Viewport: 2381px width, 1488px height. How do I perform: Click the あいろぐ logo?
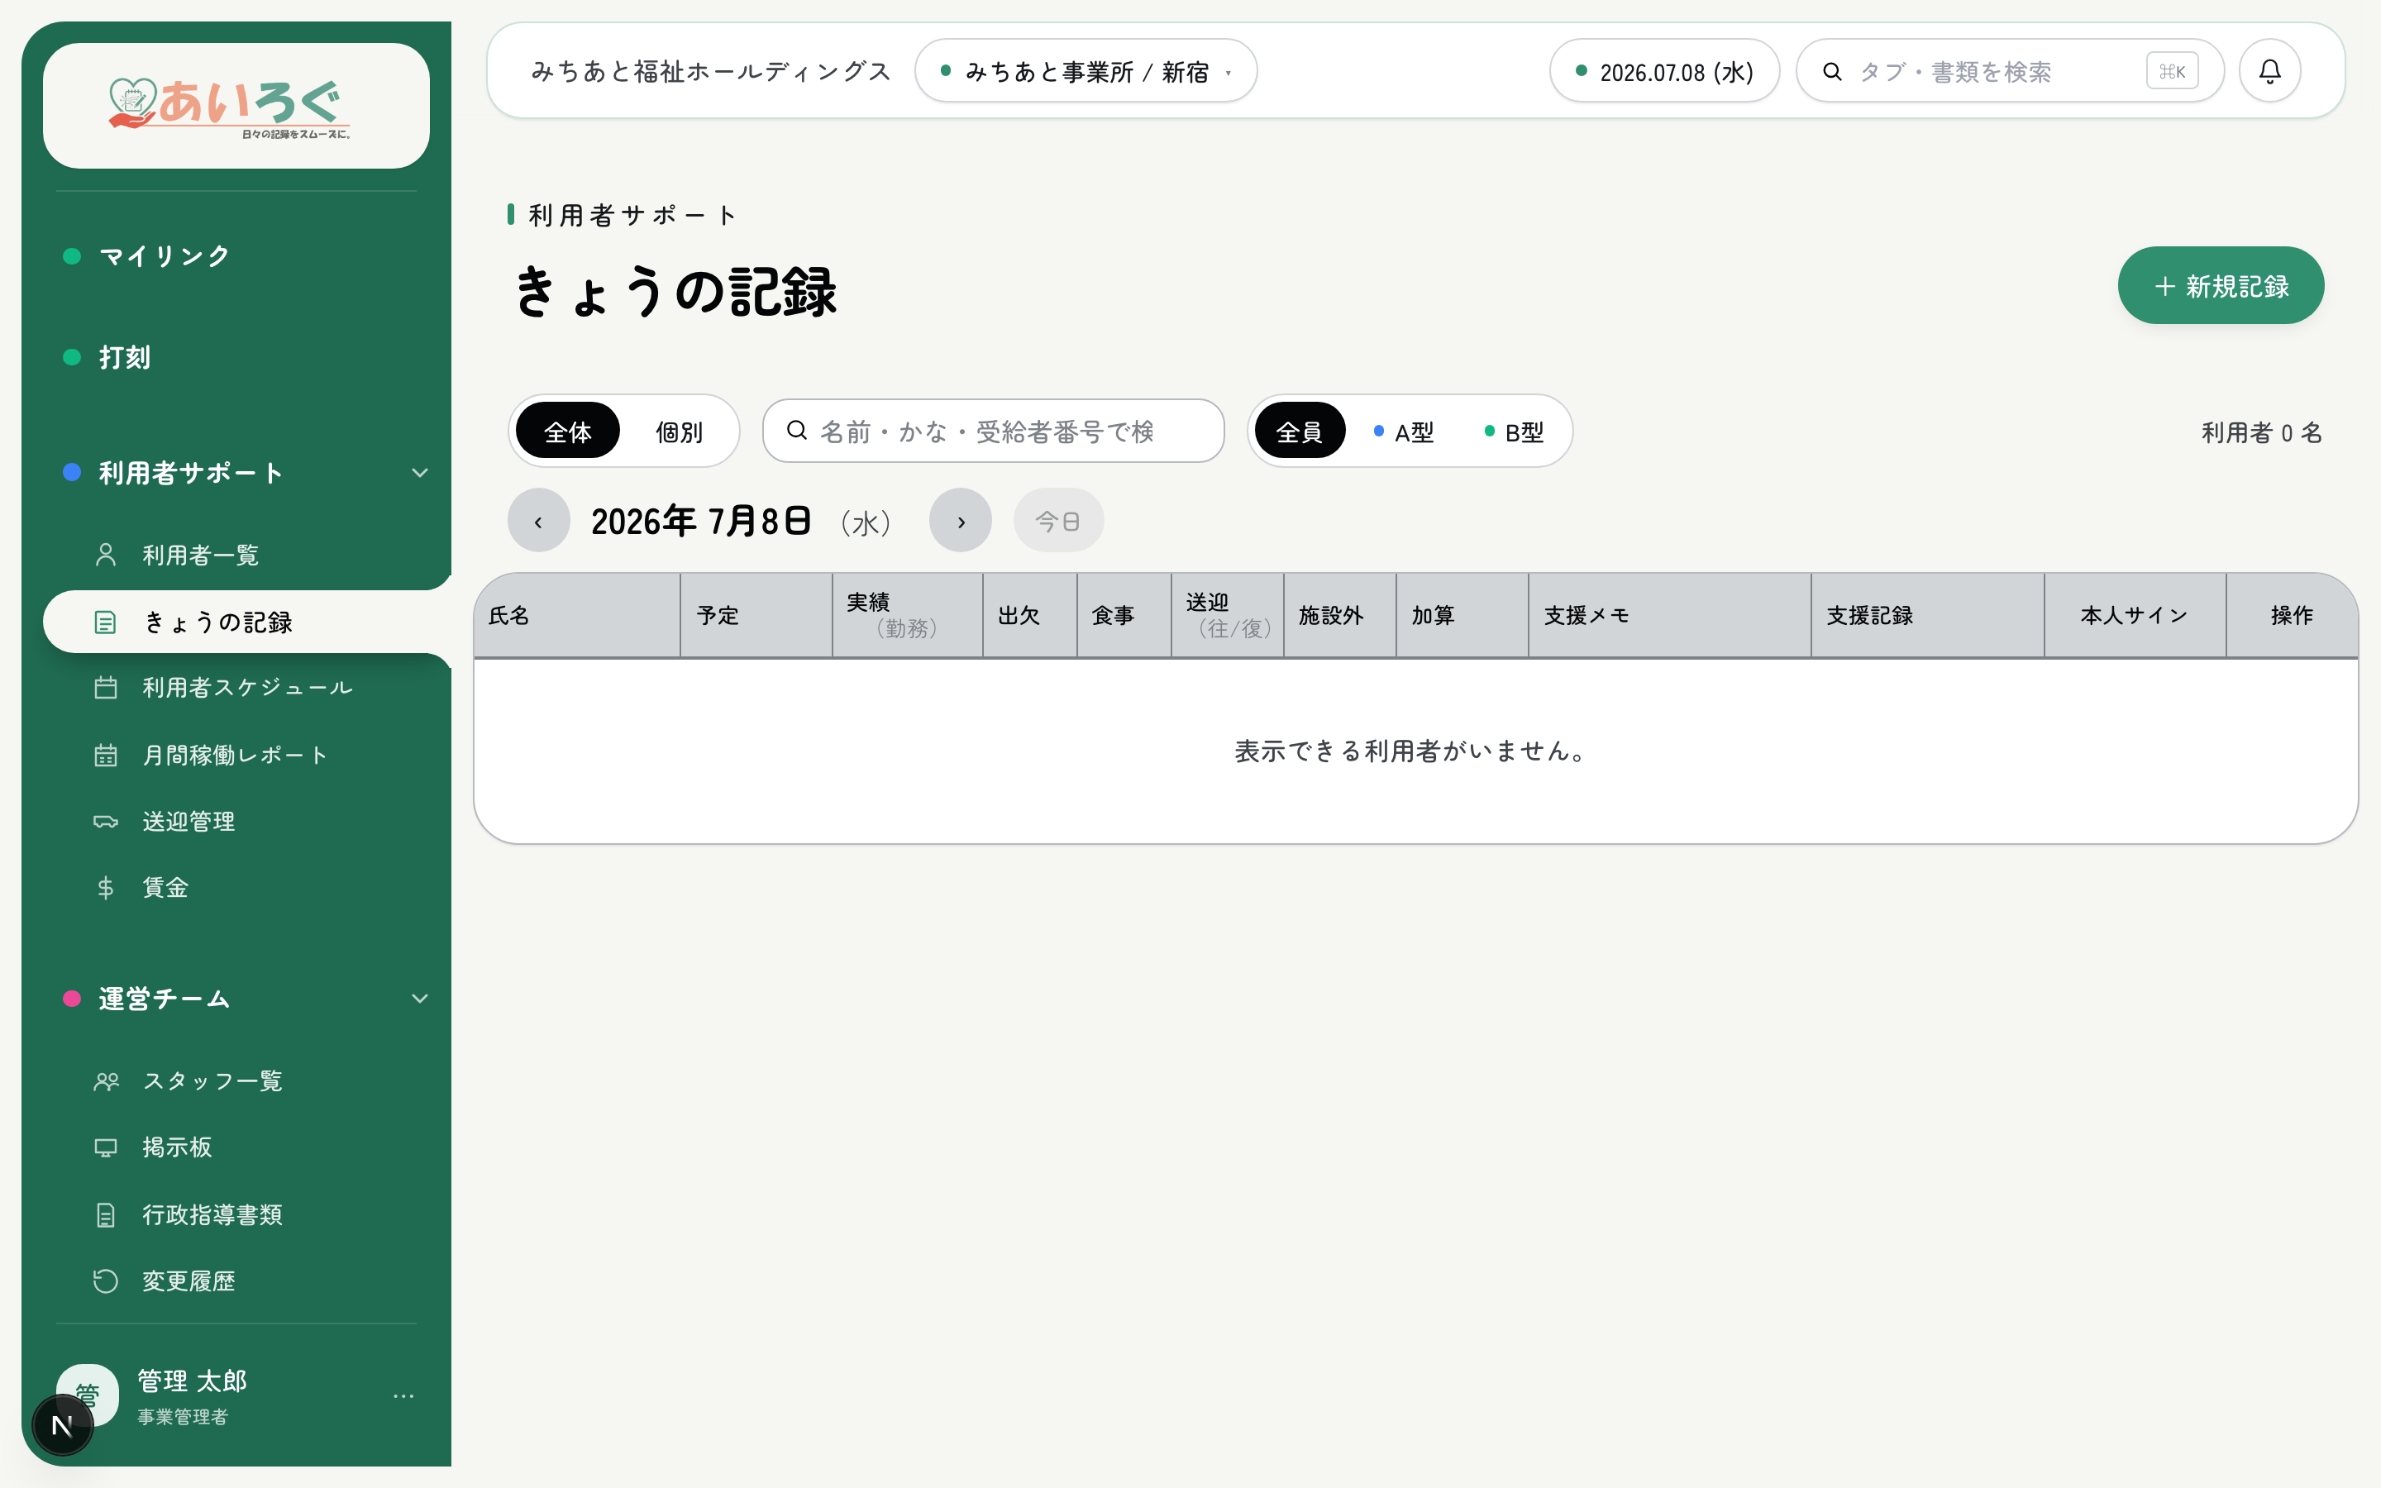[230, 107]
